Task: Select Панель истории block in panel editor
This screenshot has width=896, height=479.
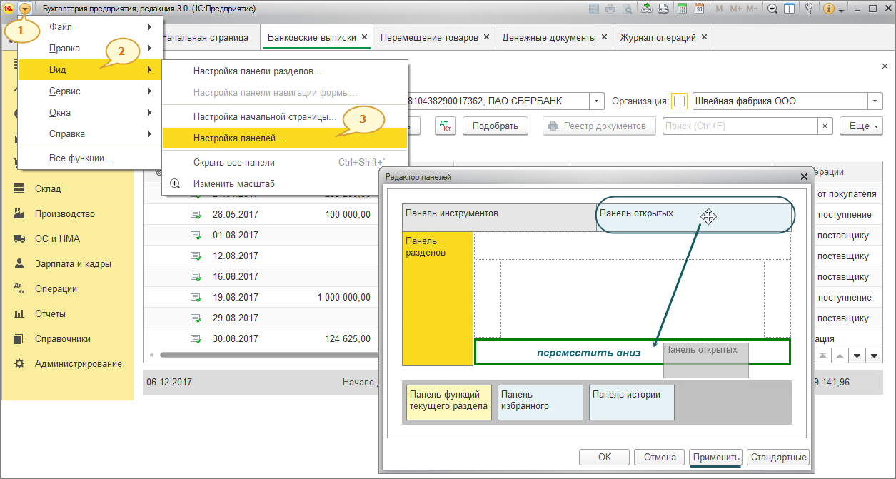Action: coord(632,403)
